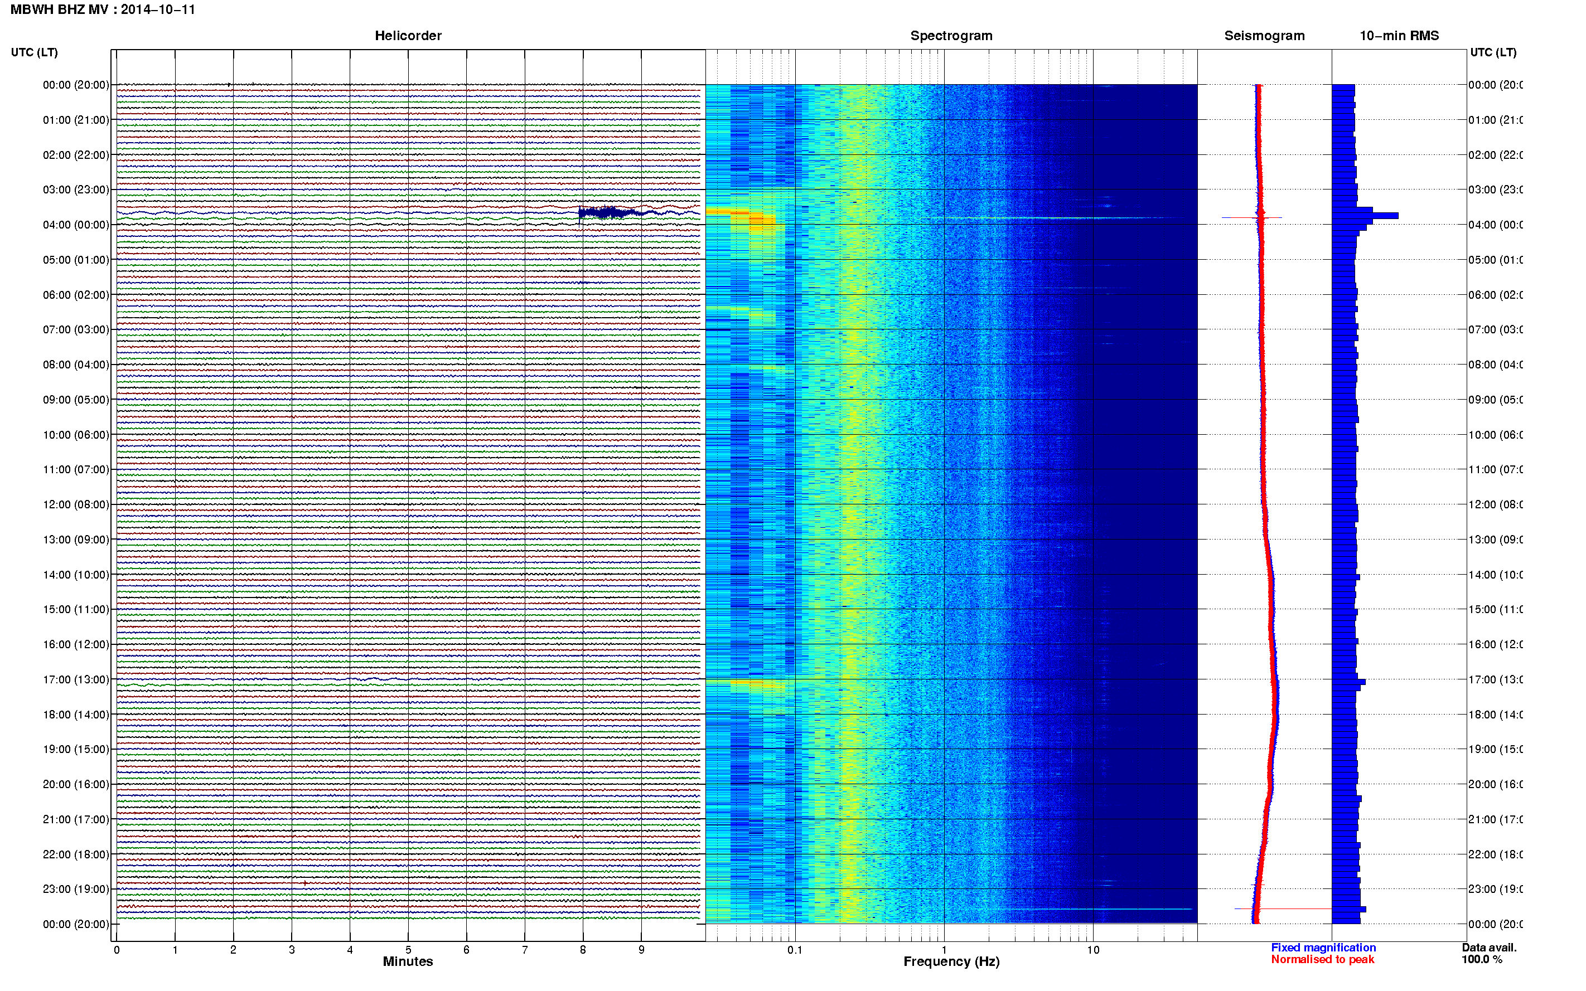This screenshot has height=991, width=1586.
Task: Click the red seismogram spike near 23:30
Action: [x=1283, y=909]
